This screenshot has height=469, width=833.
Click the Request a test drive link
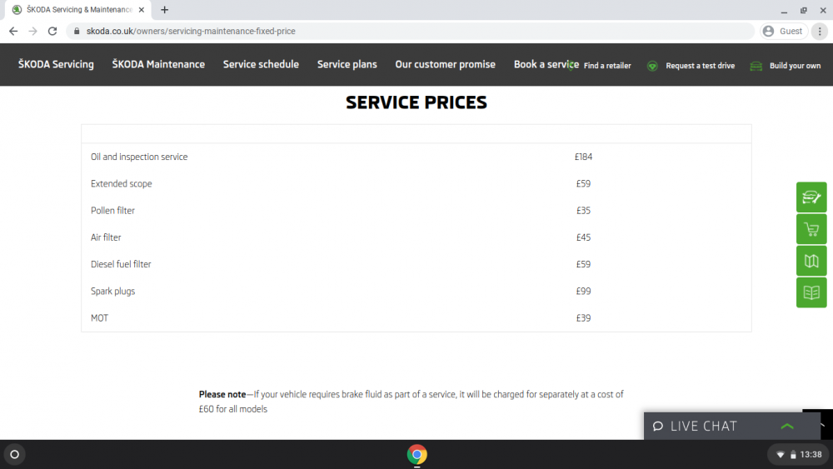701,66
